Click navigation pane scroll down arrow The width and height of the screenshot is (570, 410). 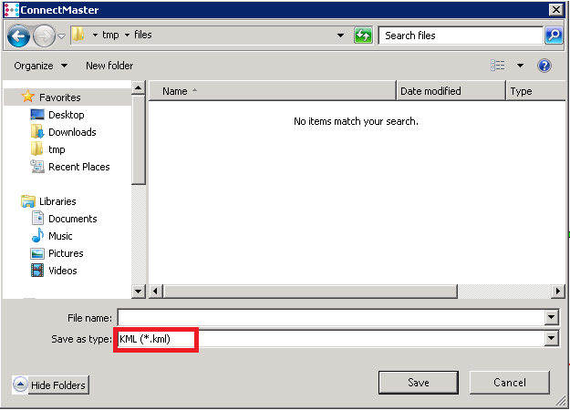[138, 291]
